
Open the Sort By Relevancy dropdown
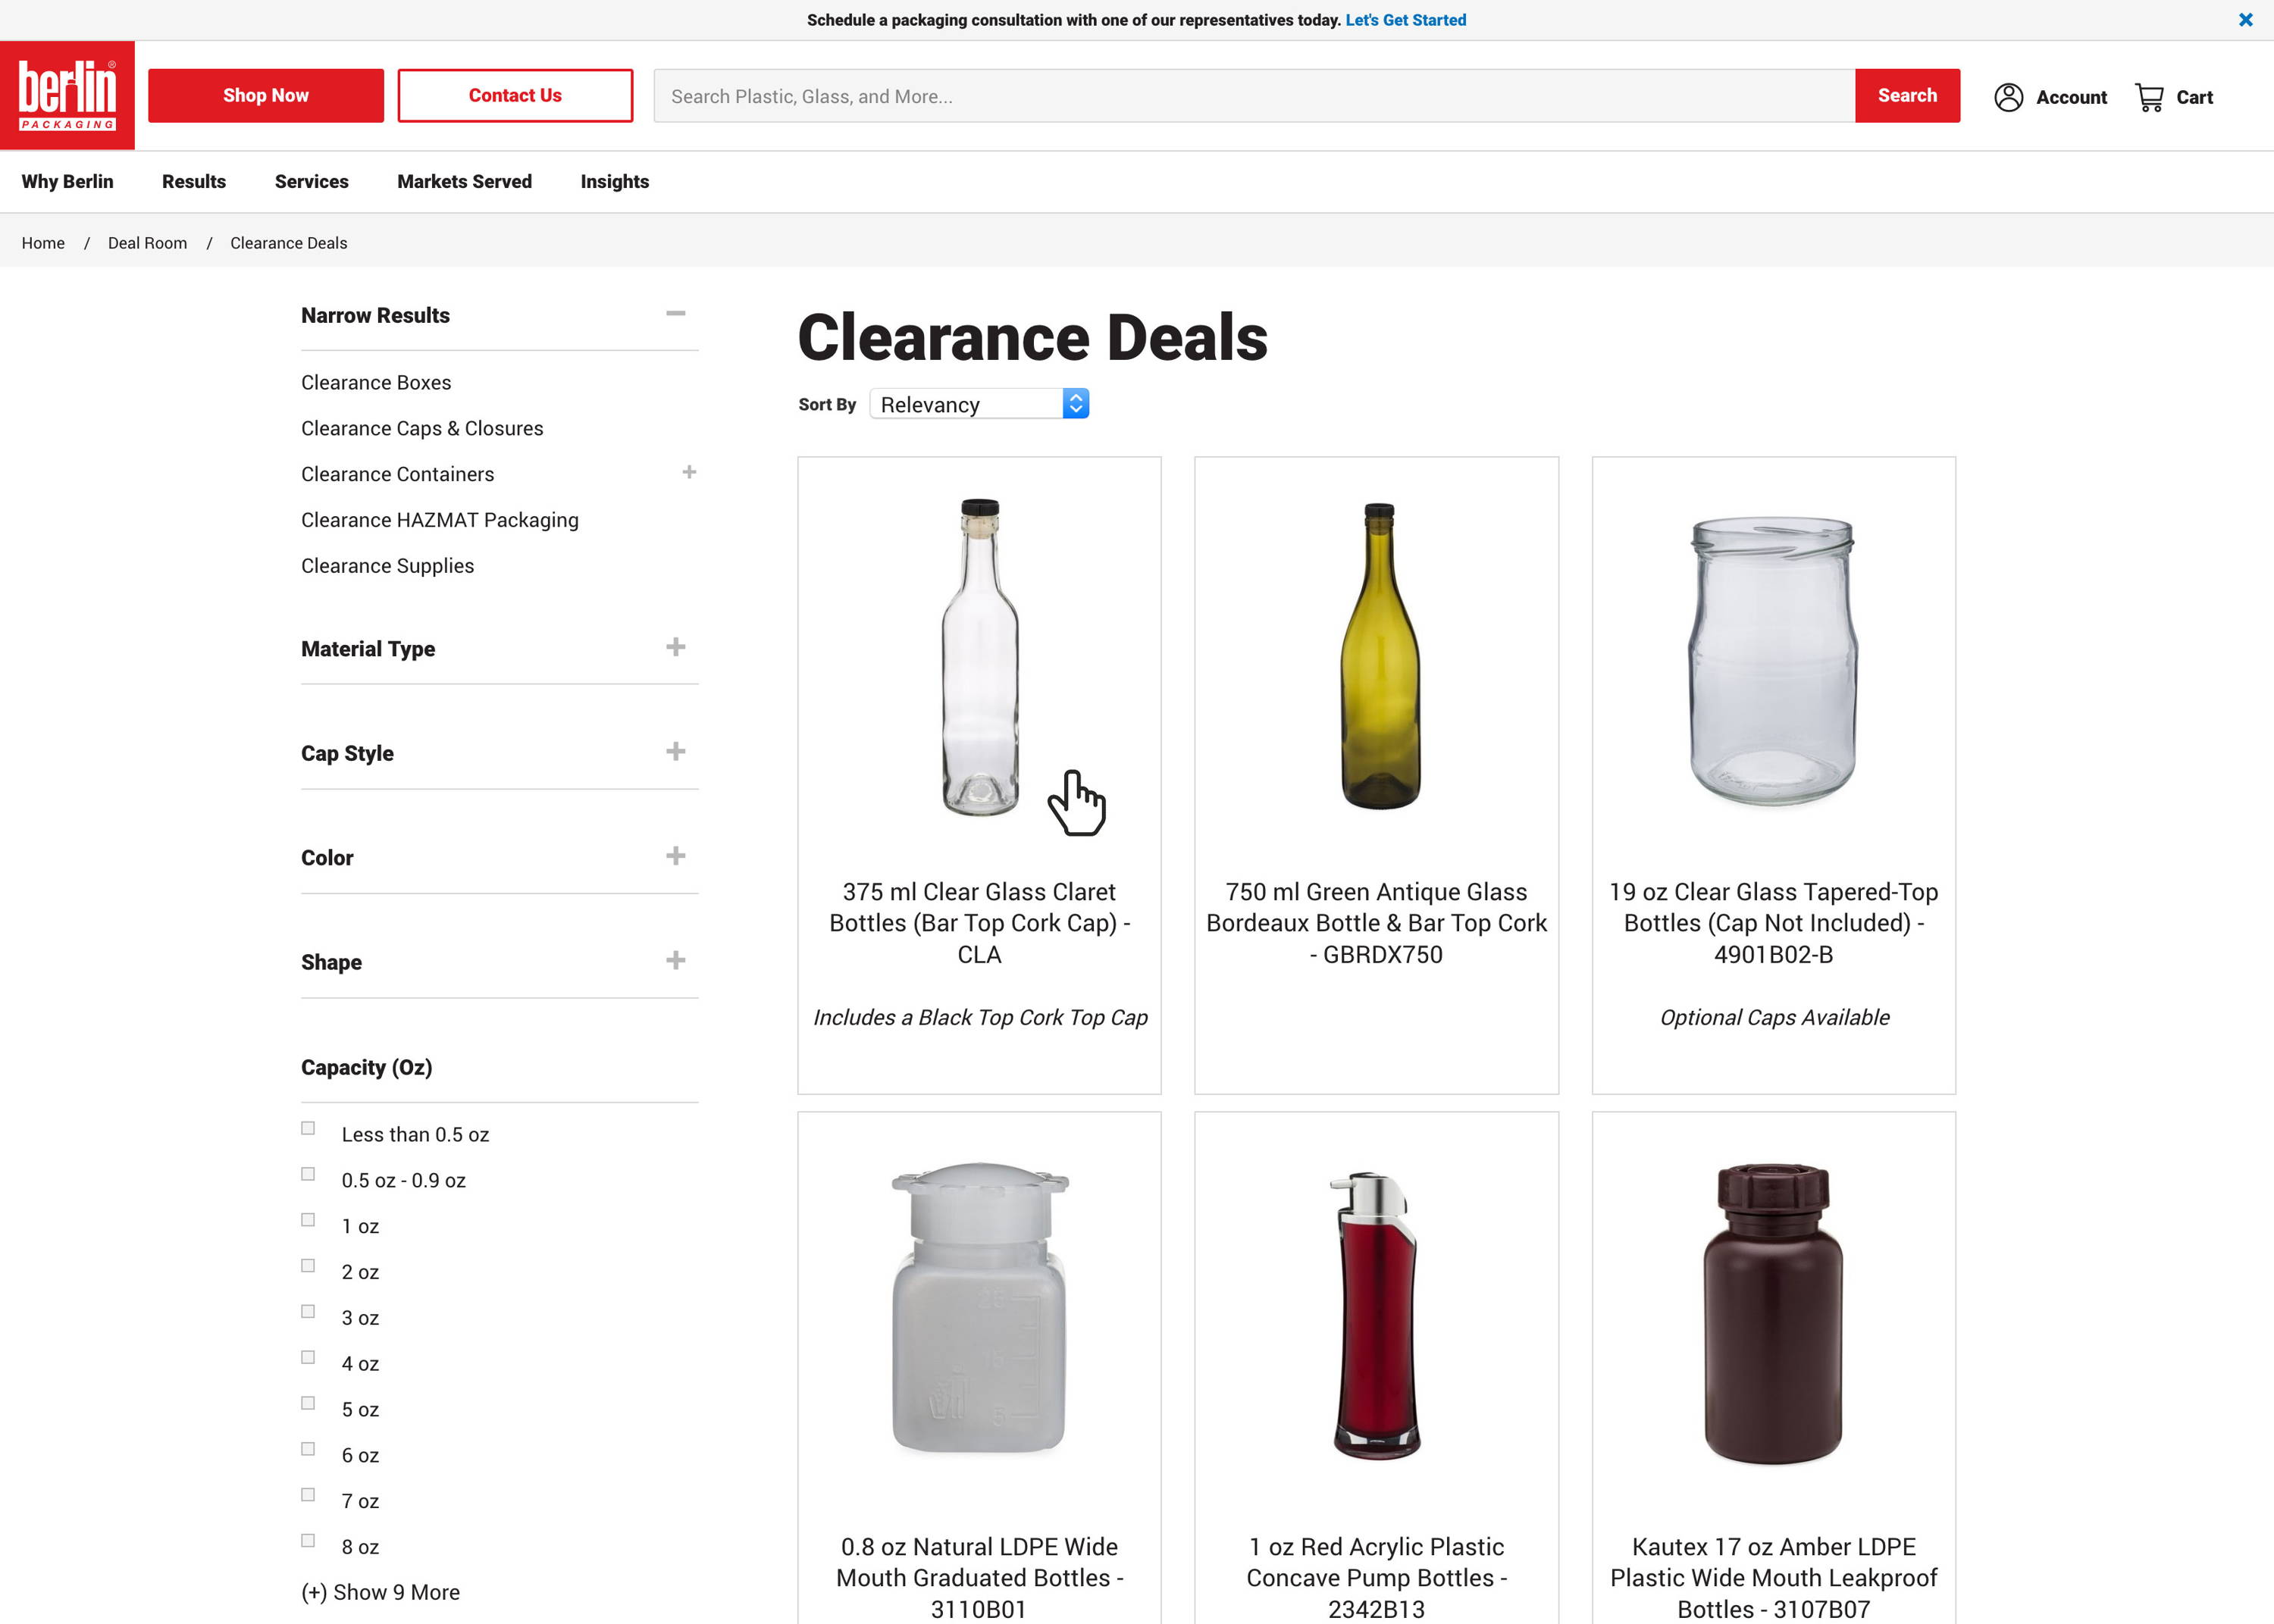[x=979, y=404]
